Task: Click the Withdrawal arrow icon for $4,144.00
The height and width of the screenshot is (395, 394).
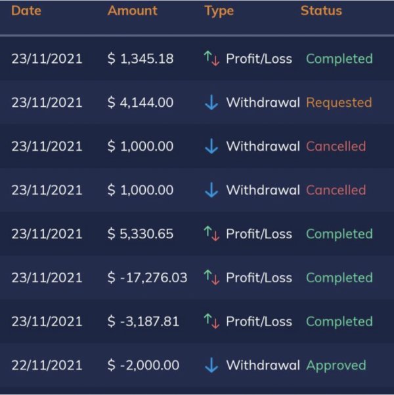Action: coord(211,103)
